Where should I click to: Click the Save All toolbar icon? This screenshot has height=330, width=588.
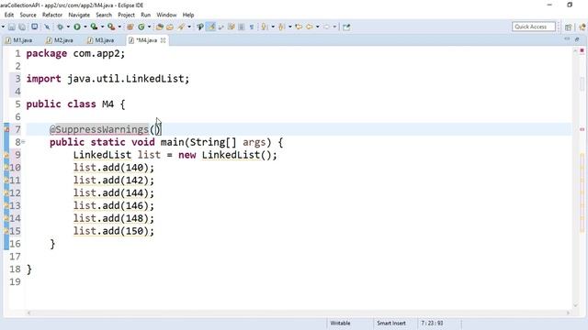22,27
